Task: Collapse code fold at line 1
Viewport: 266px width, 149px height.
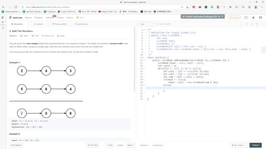Action: pyautogui.click(x=144, y=30)
